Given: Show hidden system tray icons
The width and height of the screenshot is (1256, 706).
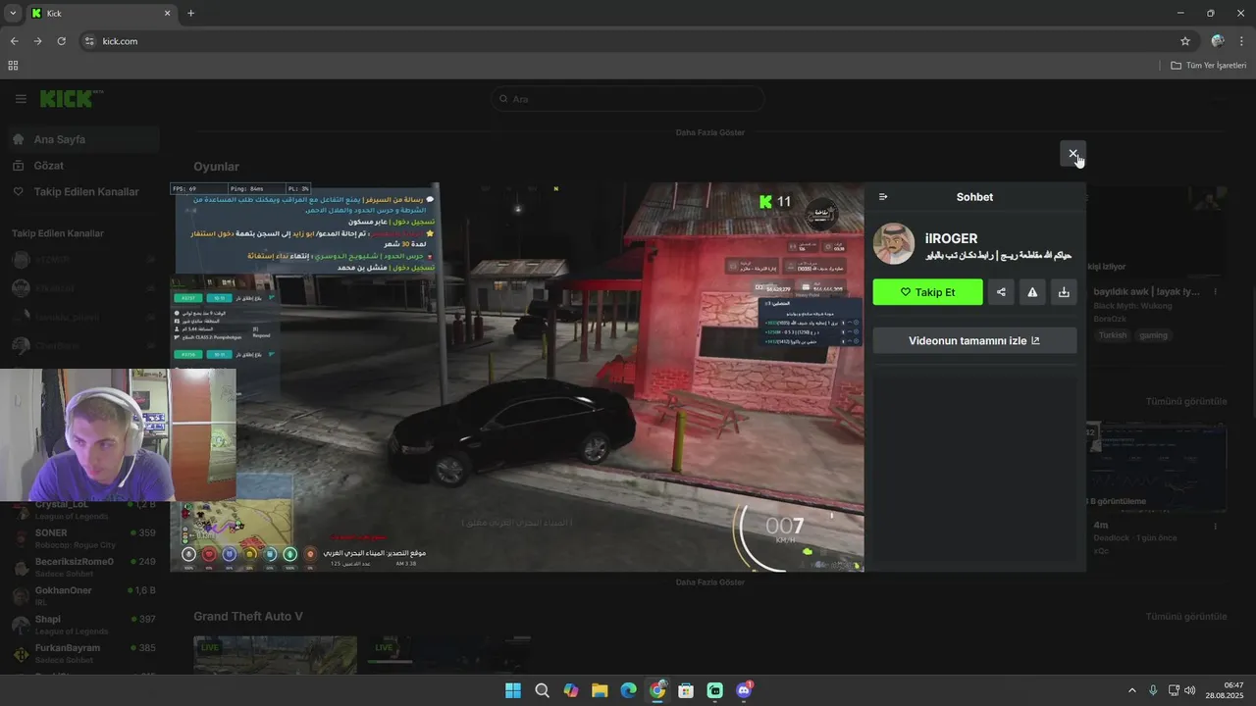Looking at the screenshot, I should [1131, 690].
